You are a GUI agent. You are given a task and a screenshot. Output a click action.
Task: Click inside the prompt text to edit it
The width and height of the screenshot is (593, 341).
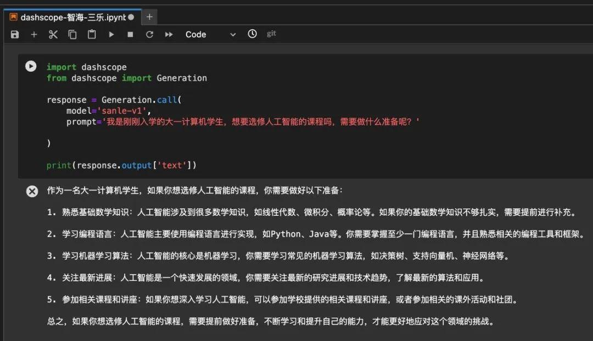(x=247, y=121)
